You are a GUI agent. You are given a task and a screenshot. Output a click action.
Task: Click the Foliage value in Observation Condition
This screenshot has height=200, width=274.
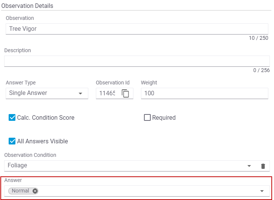coord(17,165)
